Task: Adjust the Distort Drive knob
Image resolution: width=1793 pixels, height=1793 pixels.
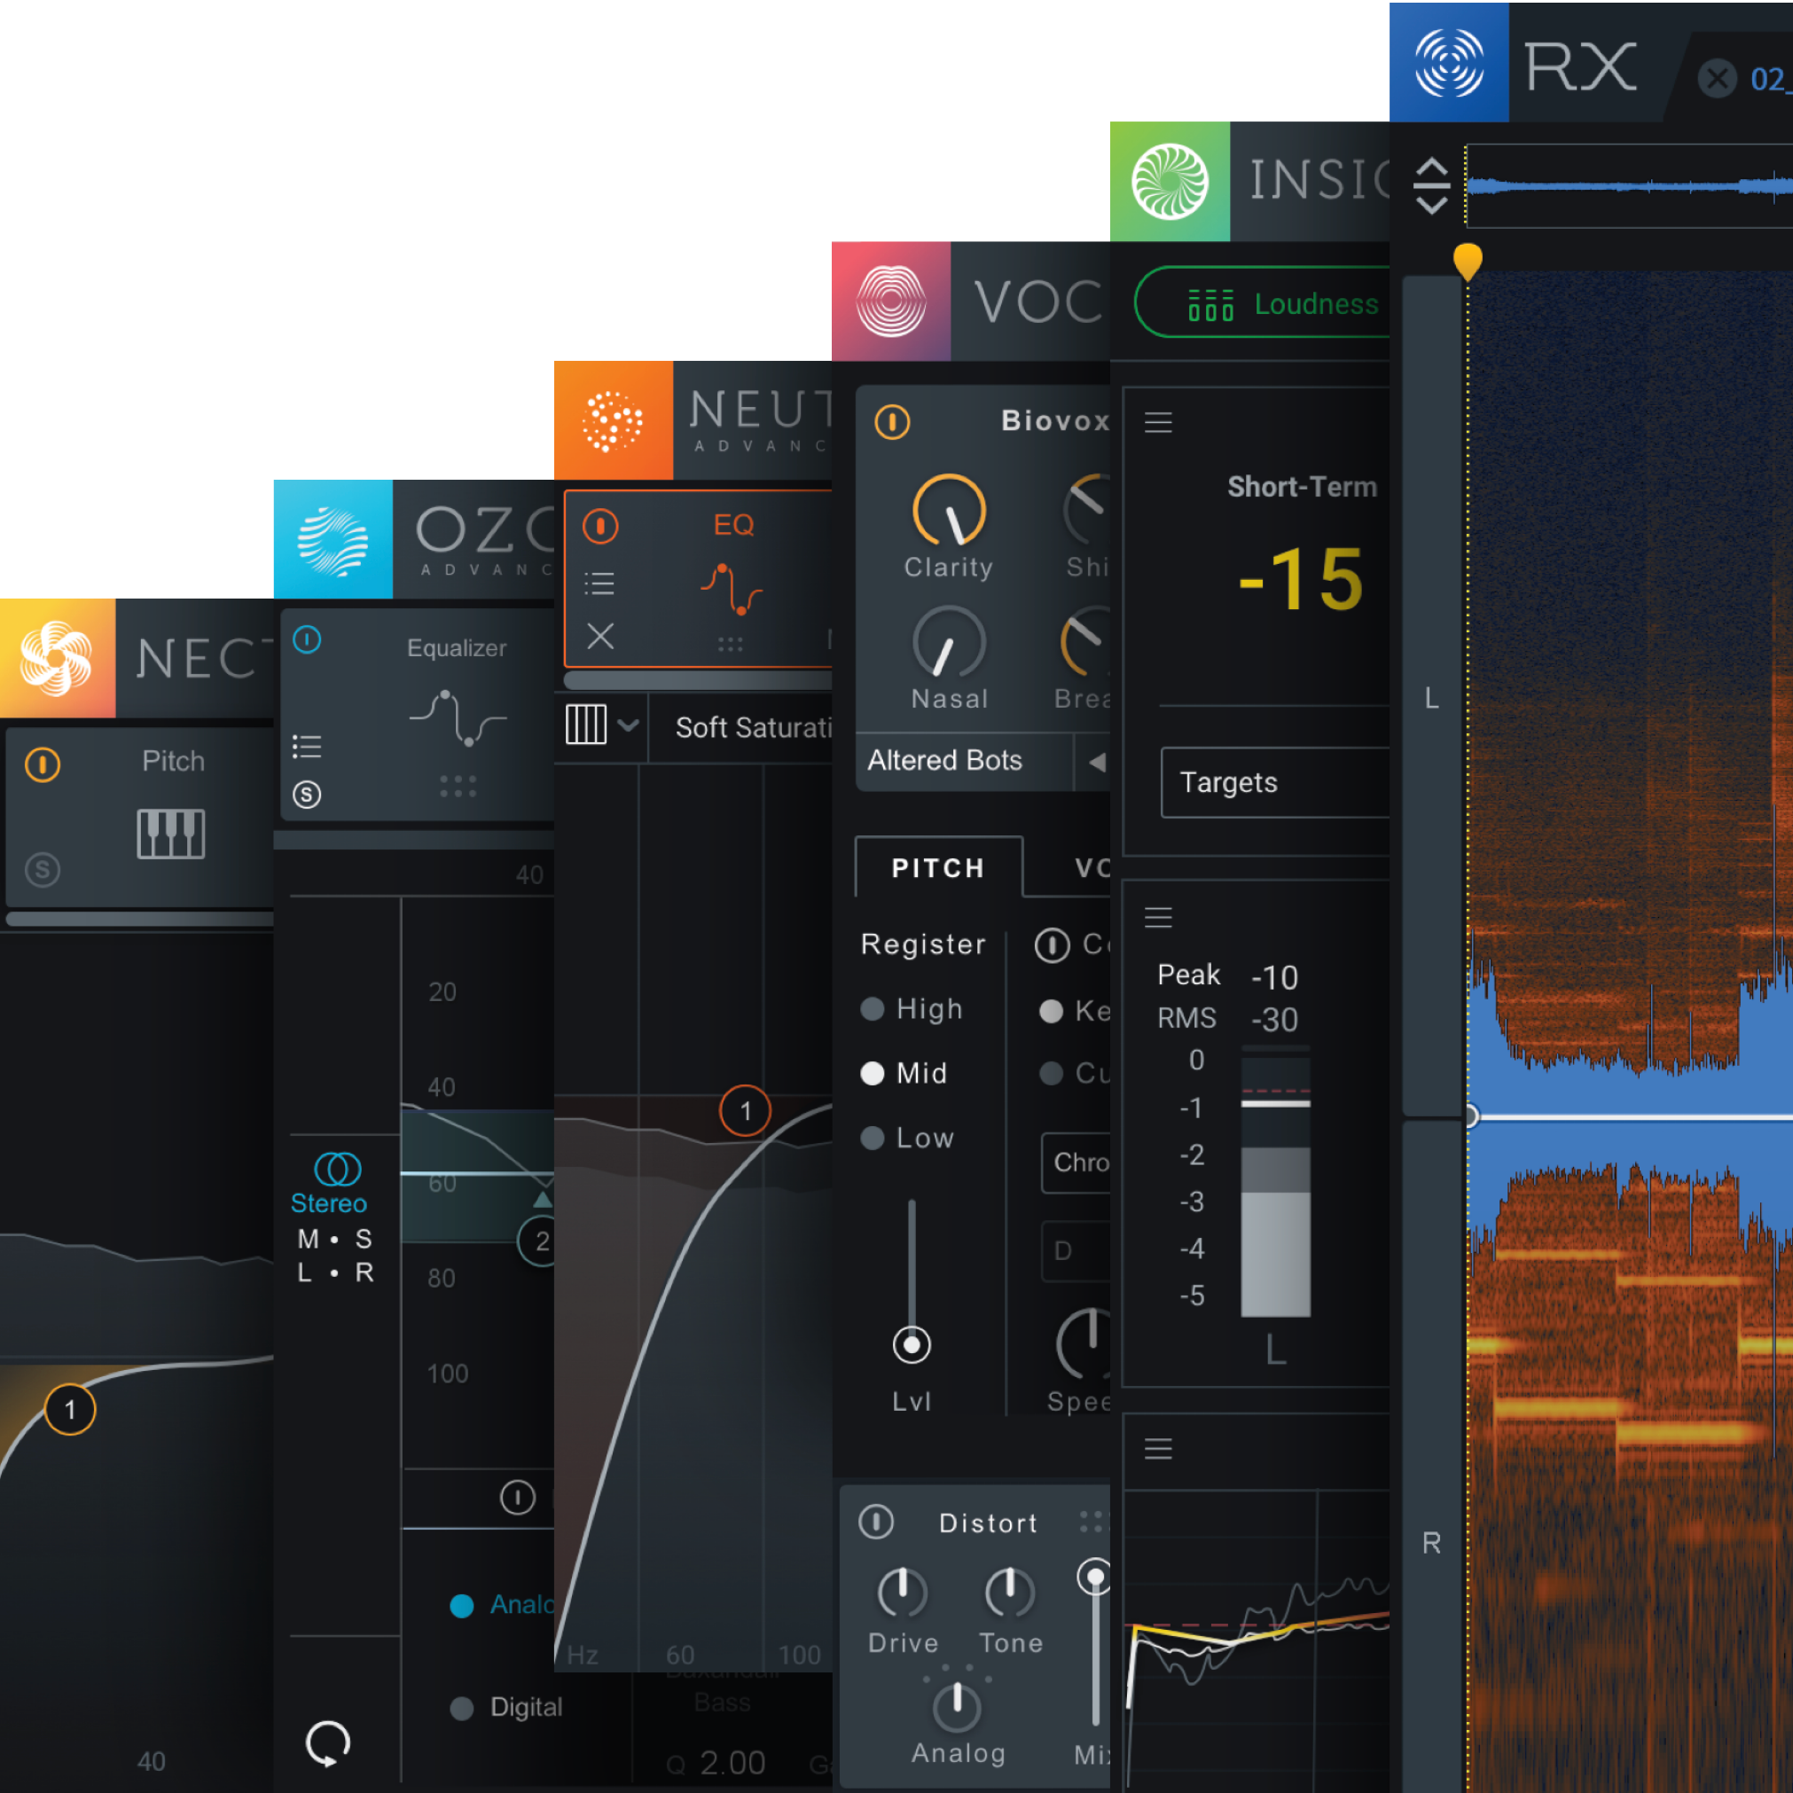Action: [902, 1593]
